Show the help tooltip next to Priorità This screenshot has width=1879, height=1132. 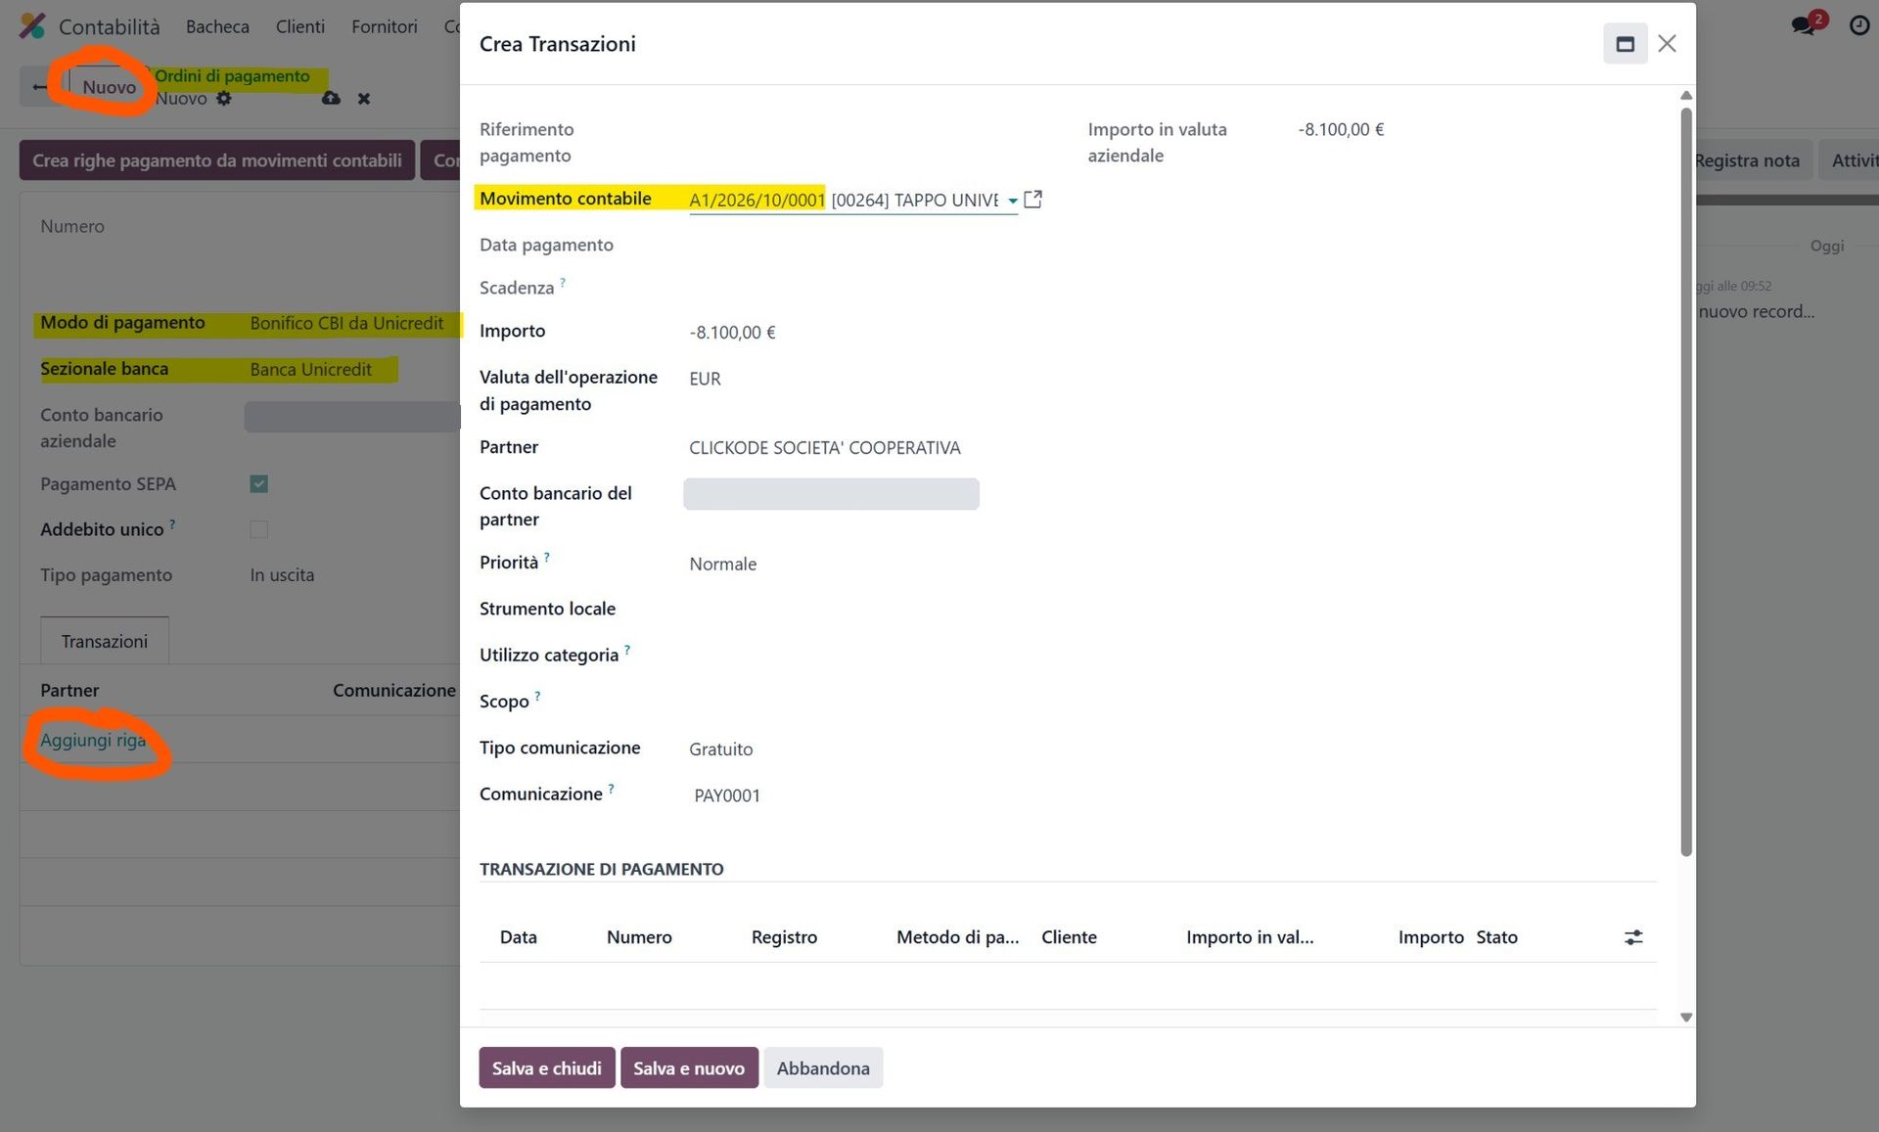[x=547, y=557]
